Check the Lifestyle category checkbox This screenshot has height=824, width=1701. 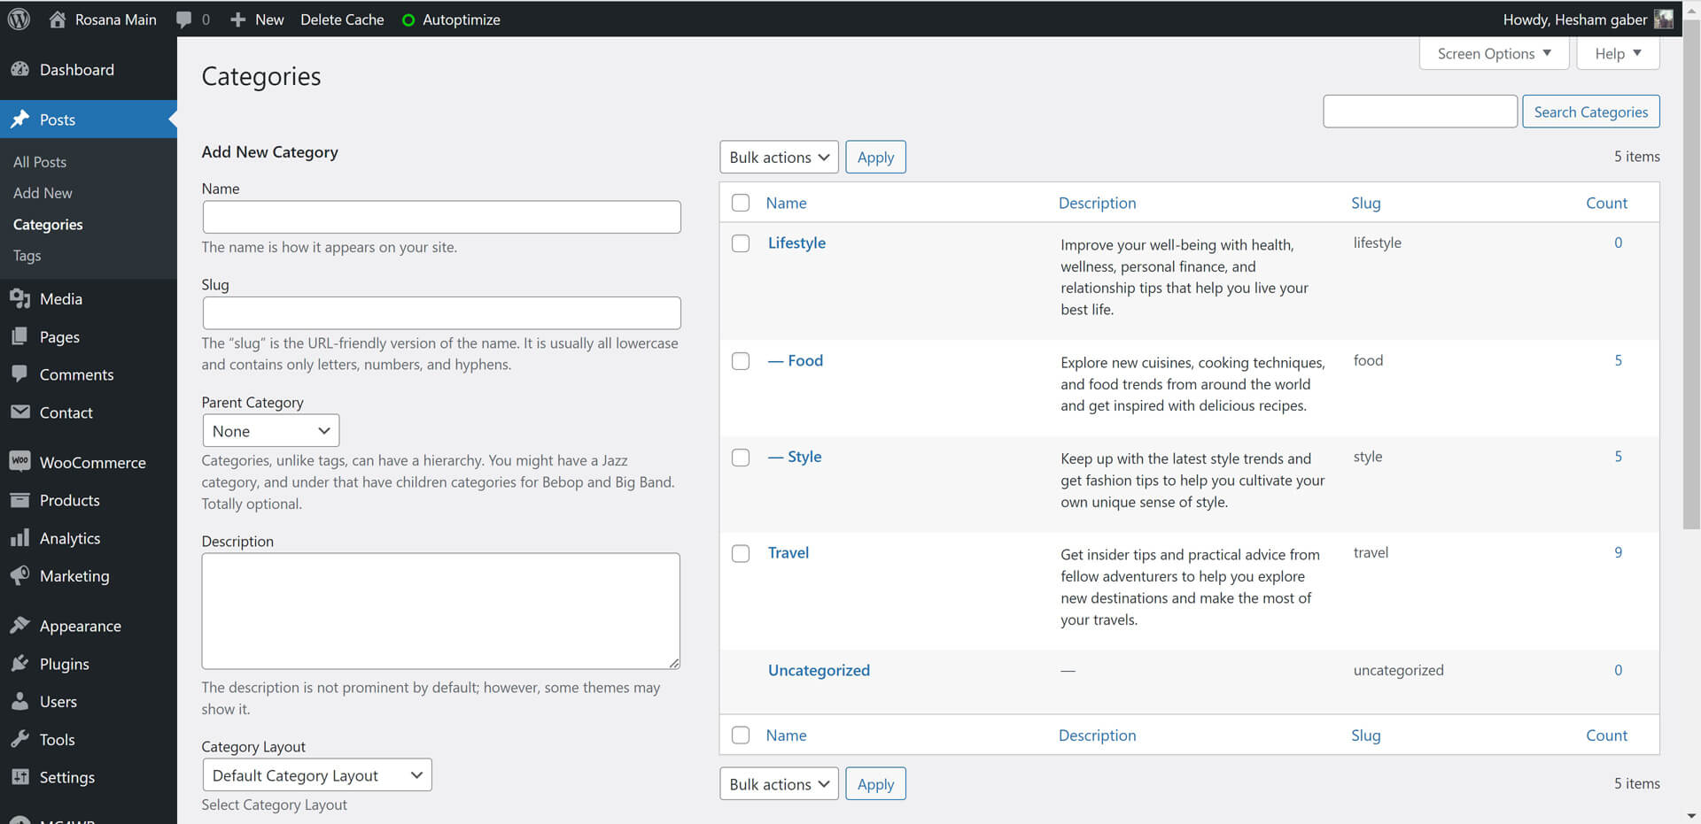(741, 243)
